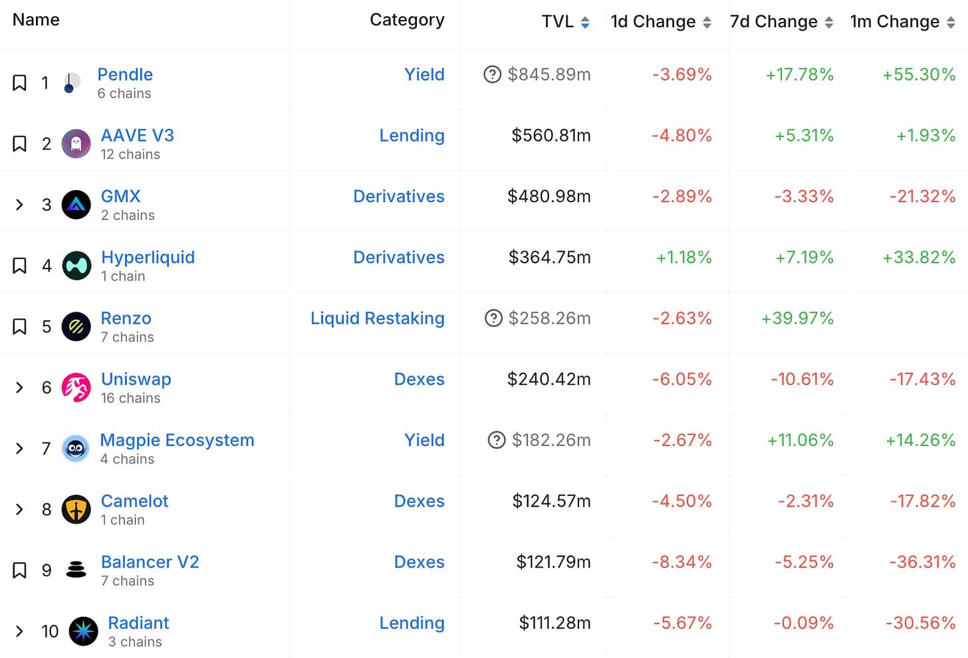
Task: Expand the GMX row chevron
Action: click(x=19, y=205)
